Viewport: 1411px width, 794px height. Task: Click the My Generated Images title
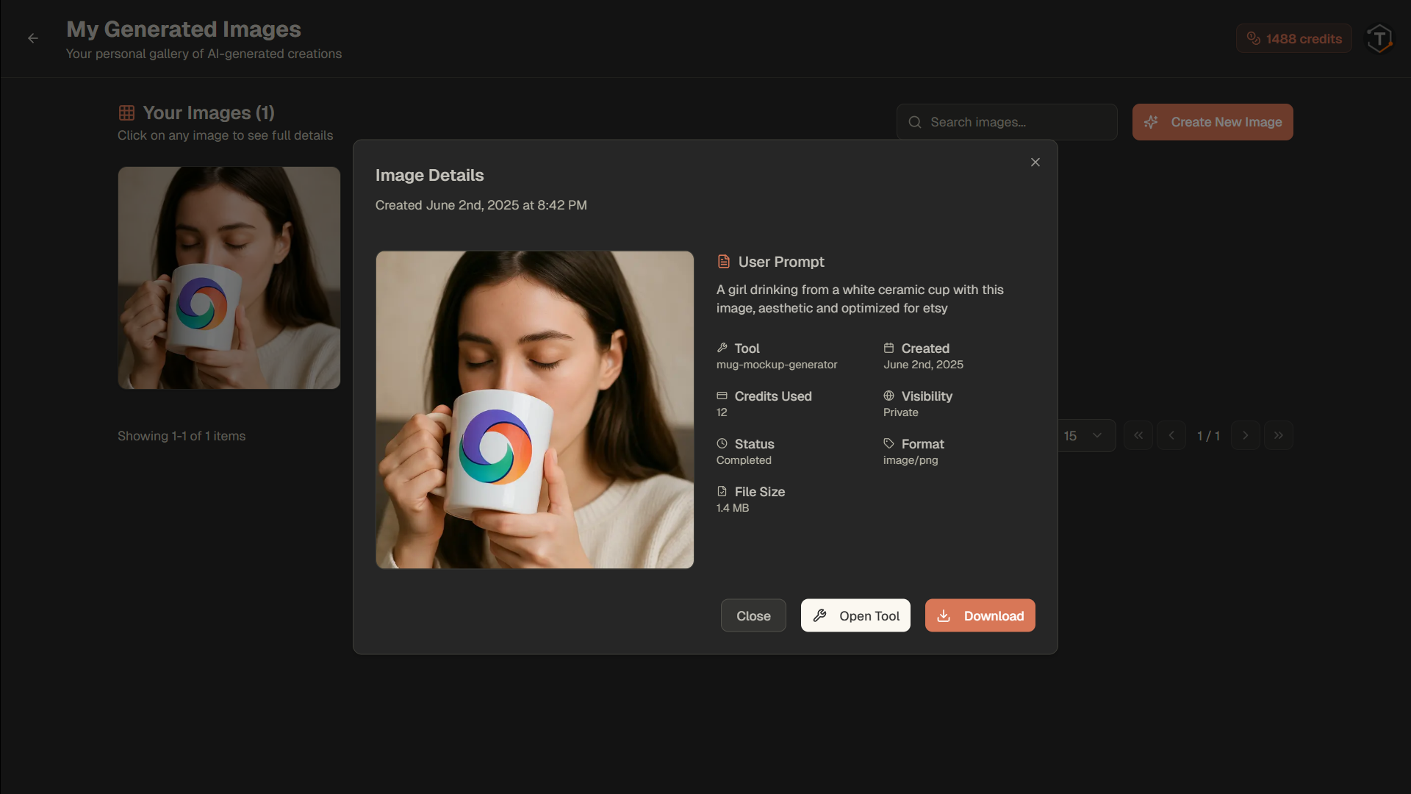click(x=184, y=29)
